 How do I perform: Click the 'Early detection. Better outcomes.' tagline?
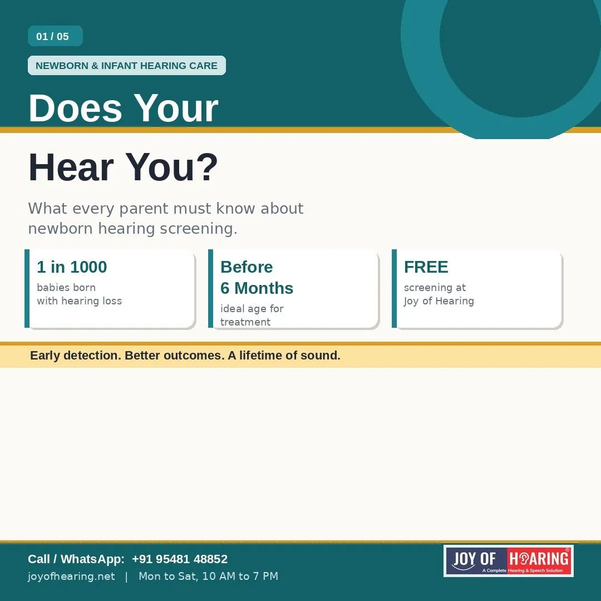(x=127, y=355)
